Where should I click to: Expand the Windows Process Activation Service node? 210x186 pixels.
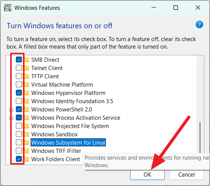pos(11,118)
